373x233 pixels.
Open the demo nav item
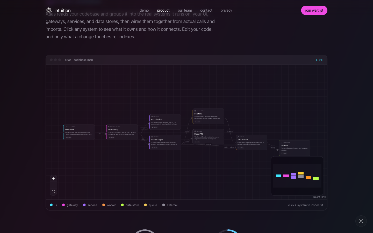coord(144,10)
